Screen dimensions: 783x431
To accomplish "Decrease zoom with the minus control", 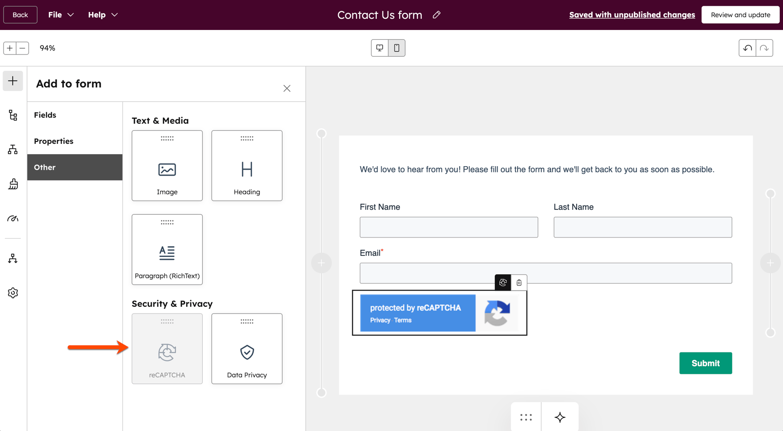I will coord(23,48).
